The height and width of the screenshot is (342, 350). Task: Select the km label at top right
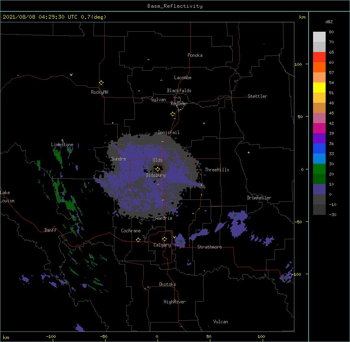tap(302, 17)
